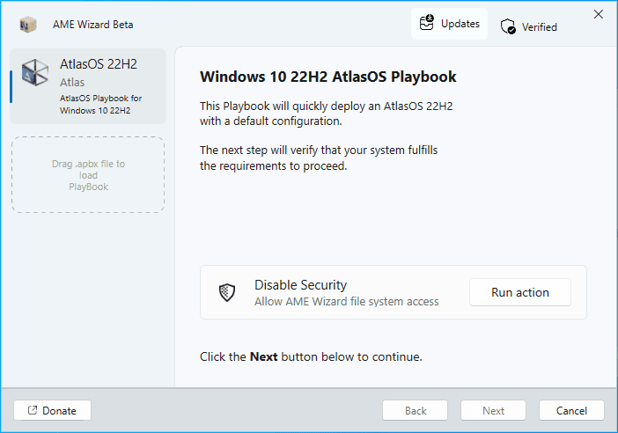Click the Disable Security shield icon

pyautogui.click(x=227, y=293)
